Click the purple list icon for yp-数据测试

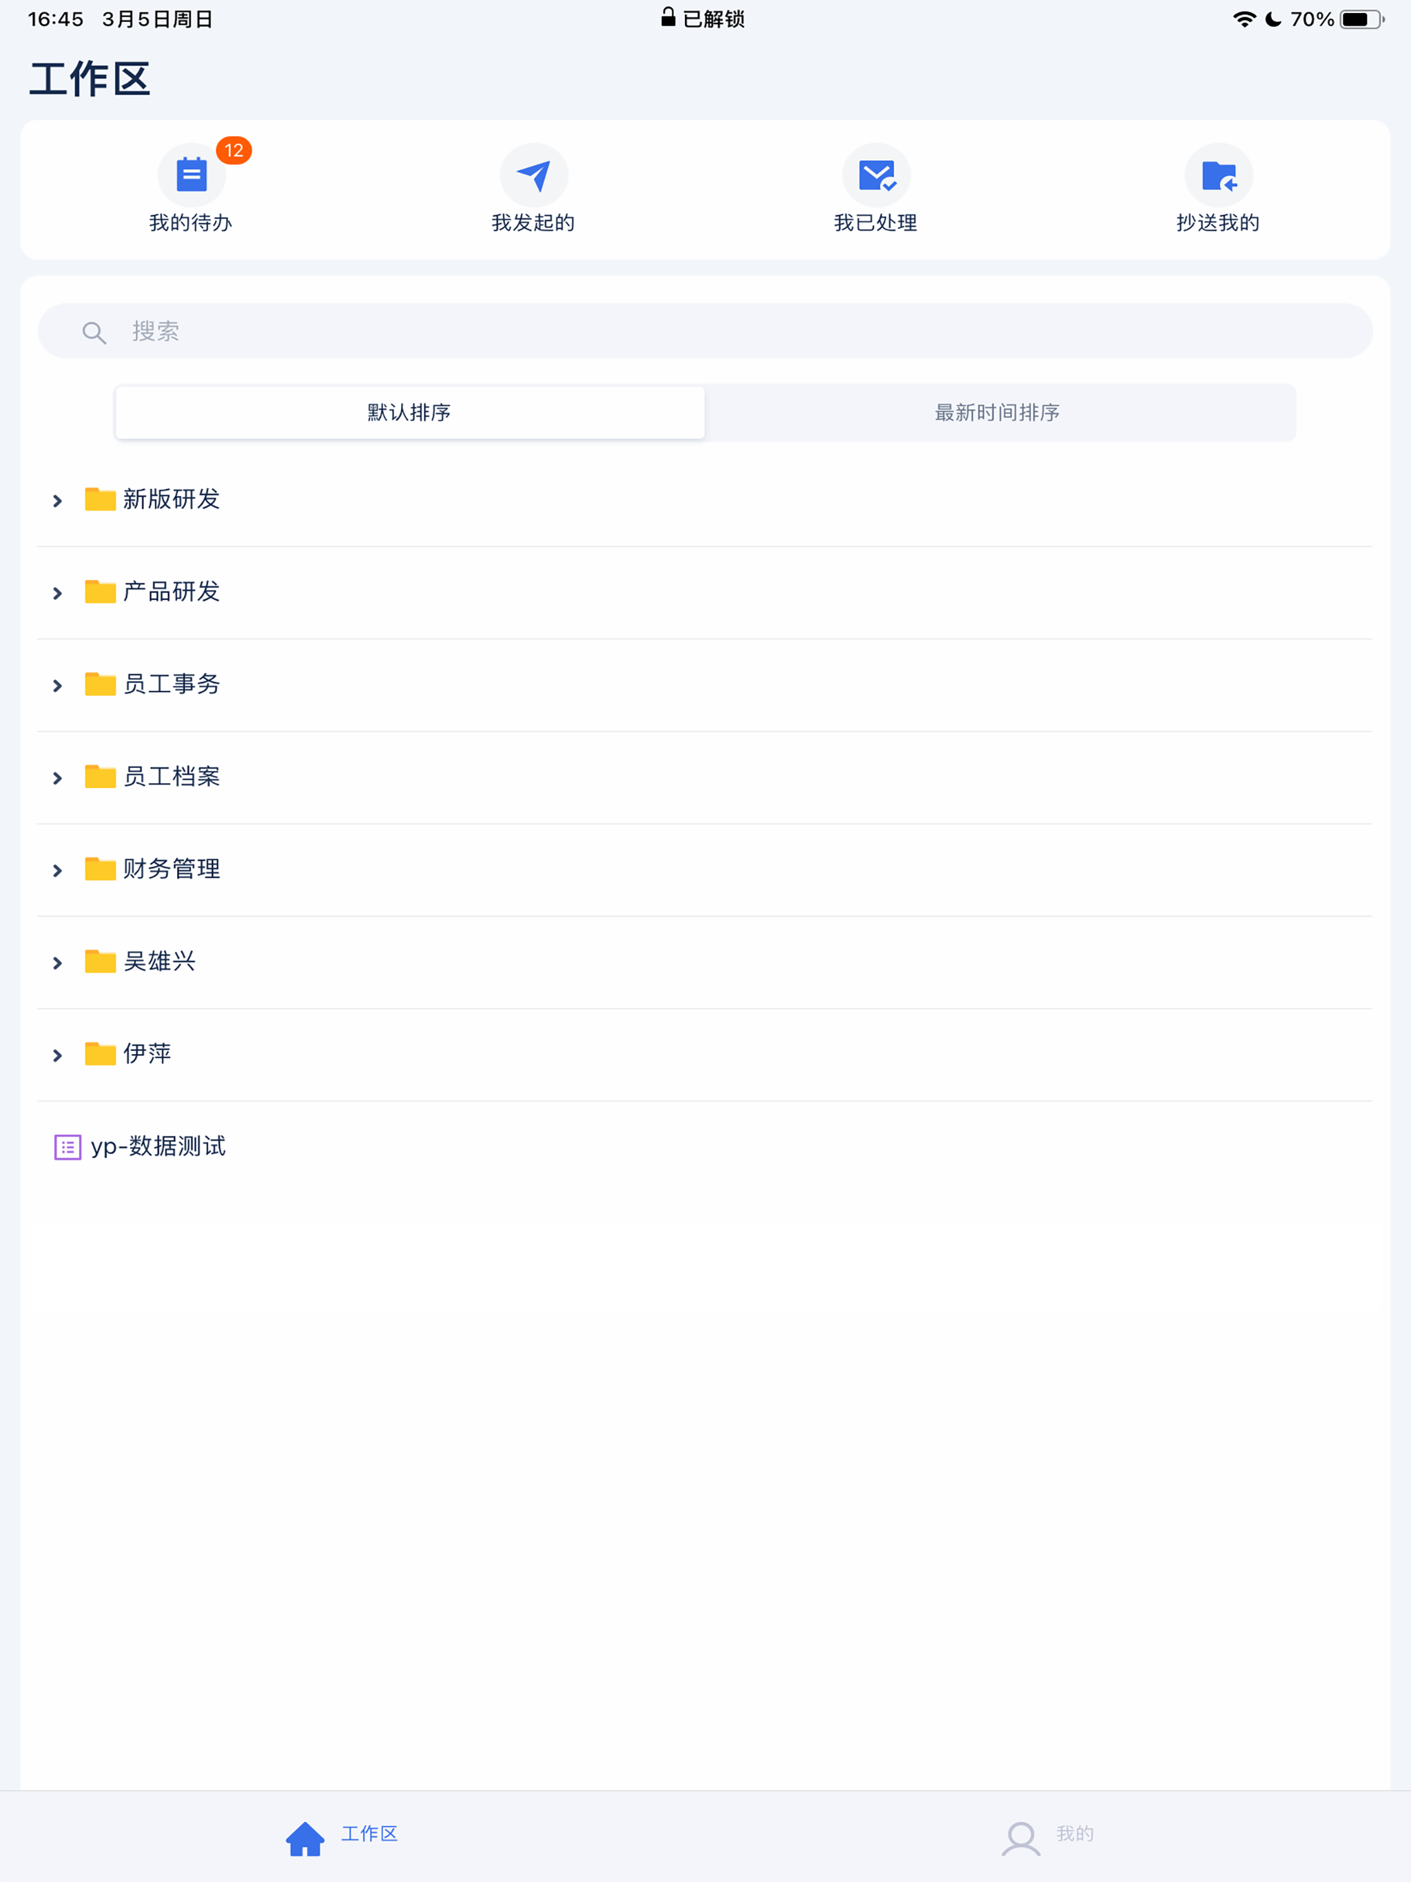click(68, 1147)
